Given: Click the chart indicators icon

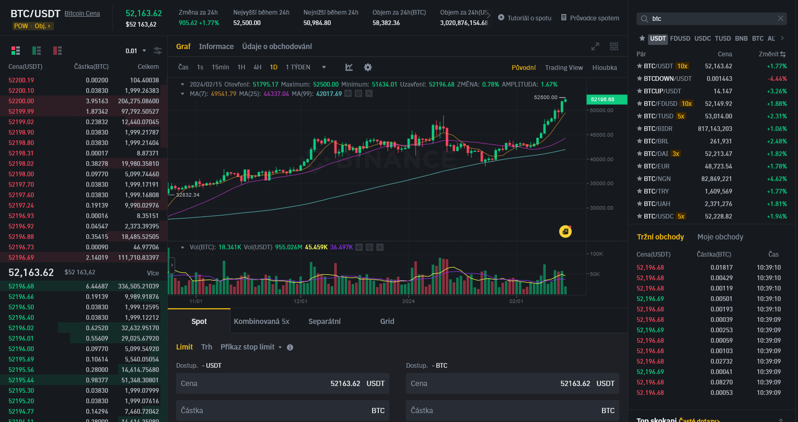Looking at the screenshot, I should (x=349, y=67).
